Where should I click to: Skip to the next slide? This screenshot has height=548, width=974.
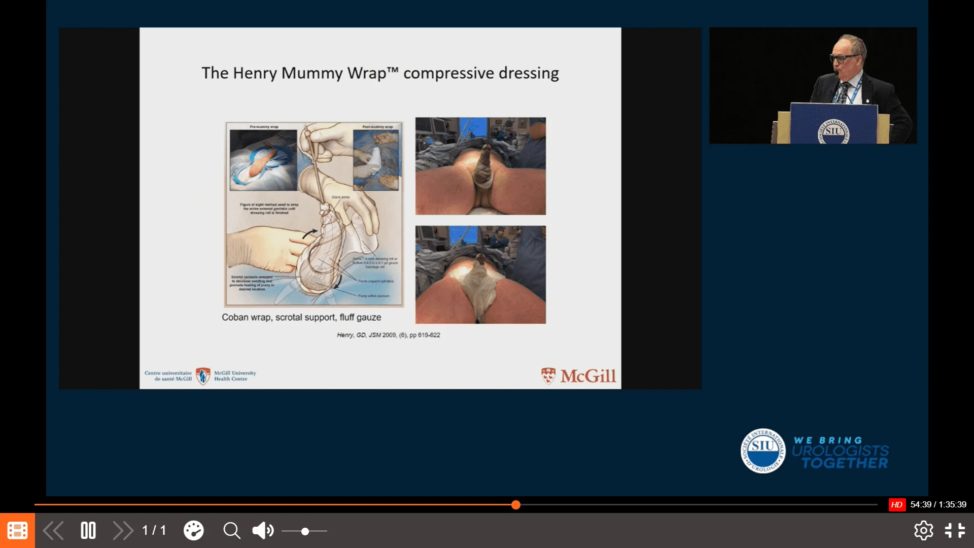(x=123, y=531)
